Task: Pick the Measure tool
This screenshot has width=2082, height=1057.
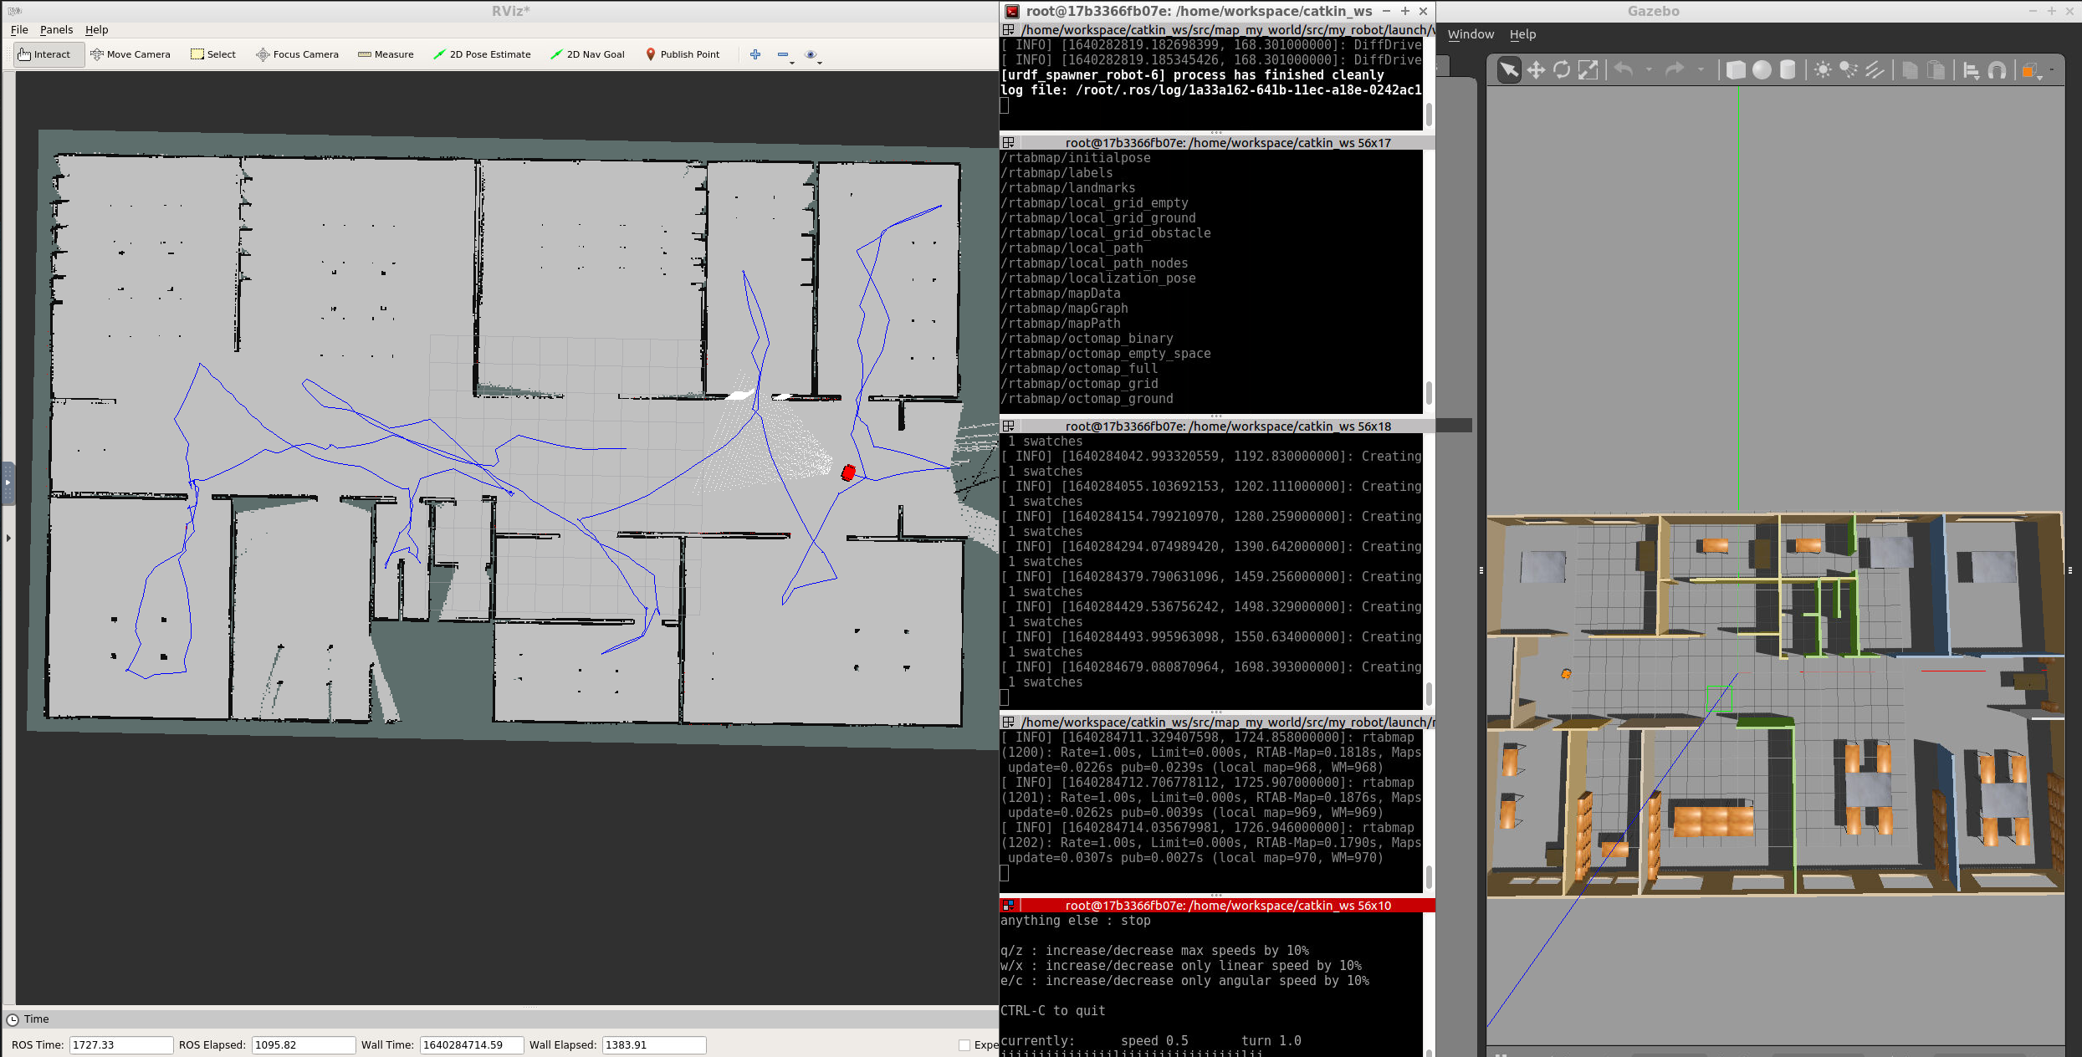Action: [x=386, y=54]
